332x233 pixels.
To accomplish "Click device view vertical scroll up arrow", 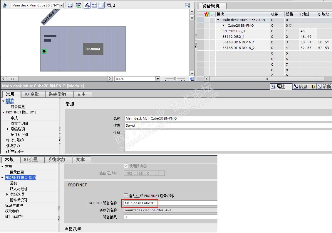I will tap(192, 12).
